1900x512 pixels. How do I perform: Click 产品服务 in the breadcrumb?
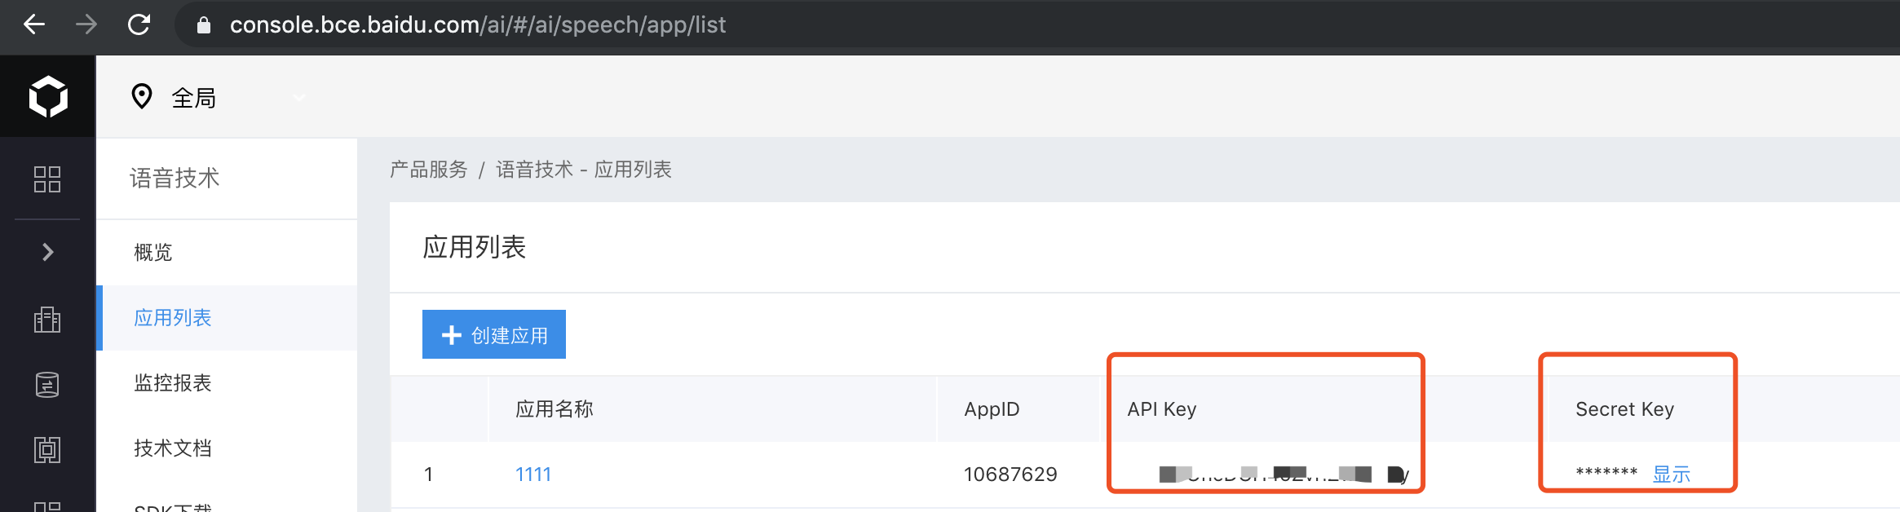tap(429, 170)
